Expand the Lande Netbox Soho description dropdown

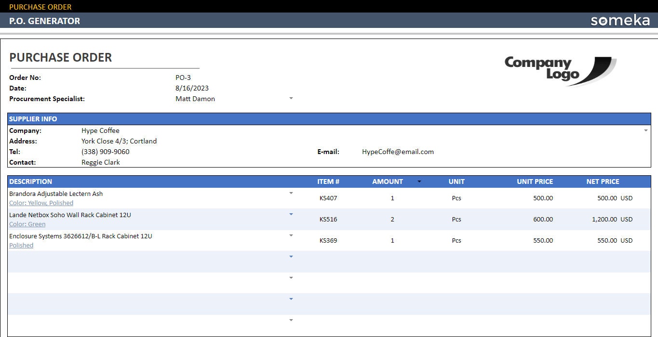pyautogui.click(x=291, y=214)
